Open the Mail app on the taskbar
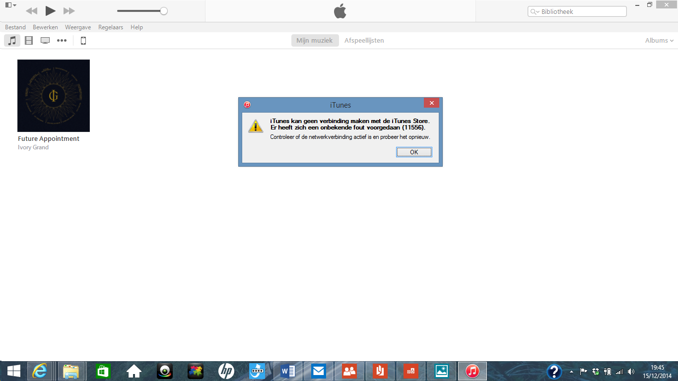Screen dimensions: 678x381 point(319,371)
